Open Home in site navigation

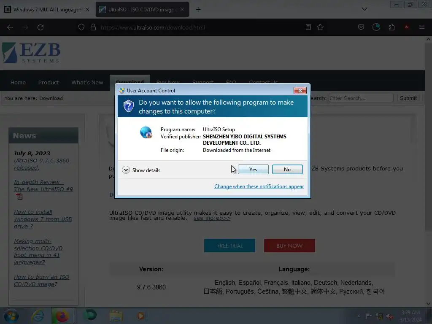[18, 82]
